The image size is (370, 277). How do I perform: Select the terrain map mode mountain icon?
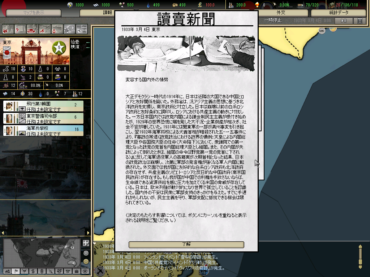pyautogui.click(x=7, y=271)
